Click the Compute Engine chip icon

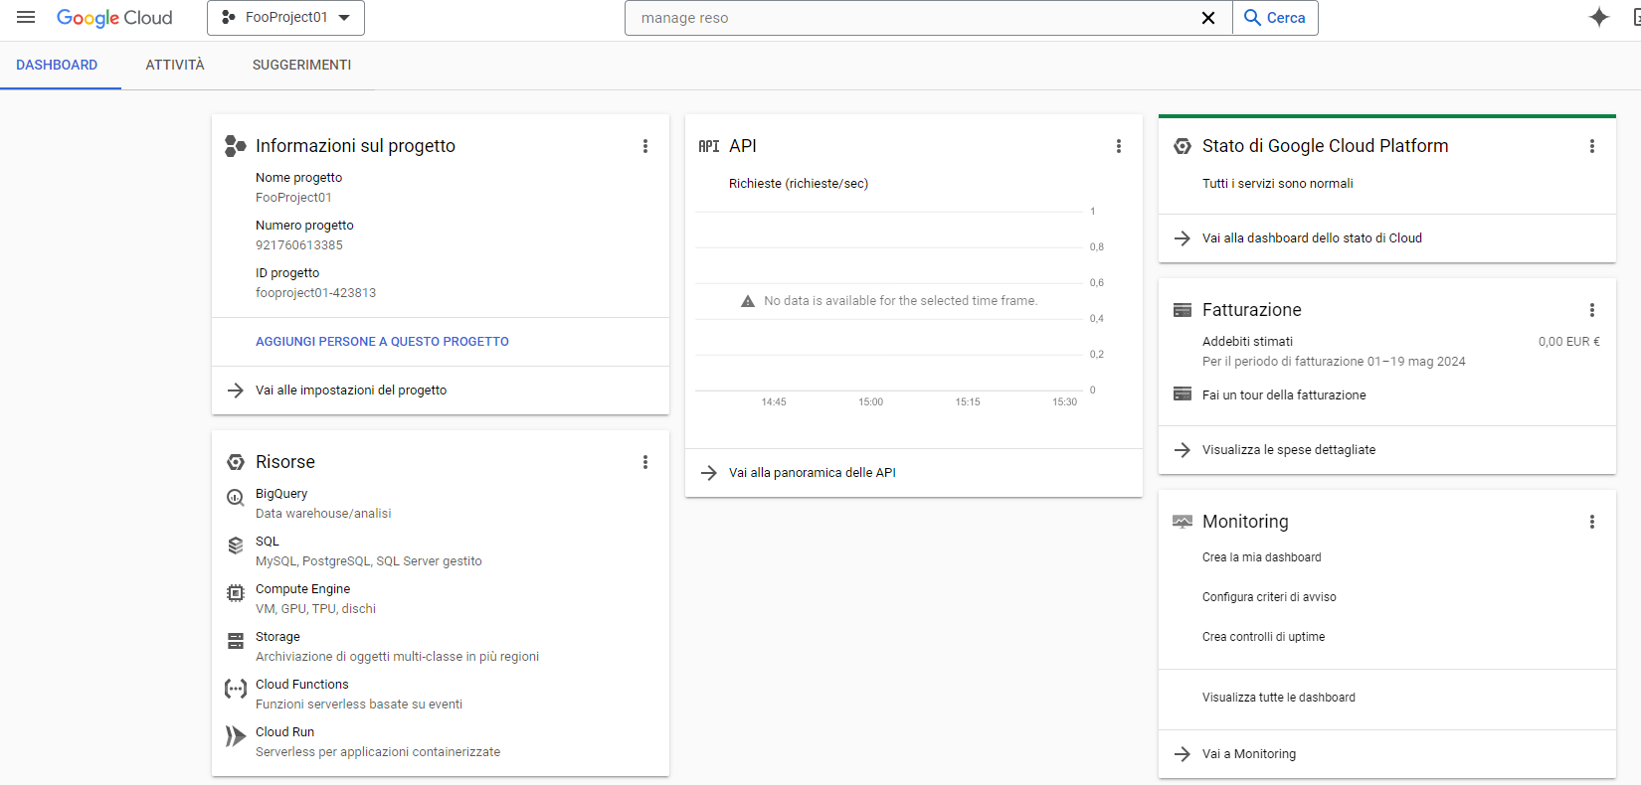pyautogui.click(x=236, y=593)
